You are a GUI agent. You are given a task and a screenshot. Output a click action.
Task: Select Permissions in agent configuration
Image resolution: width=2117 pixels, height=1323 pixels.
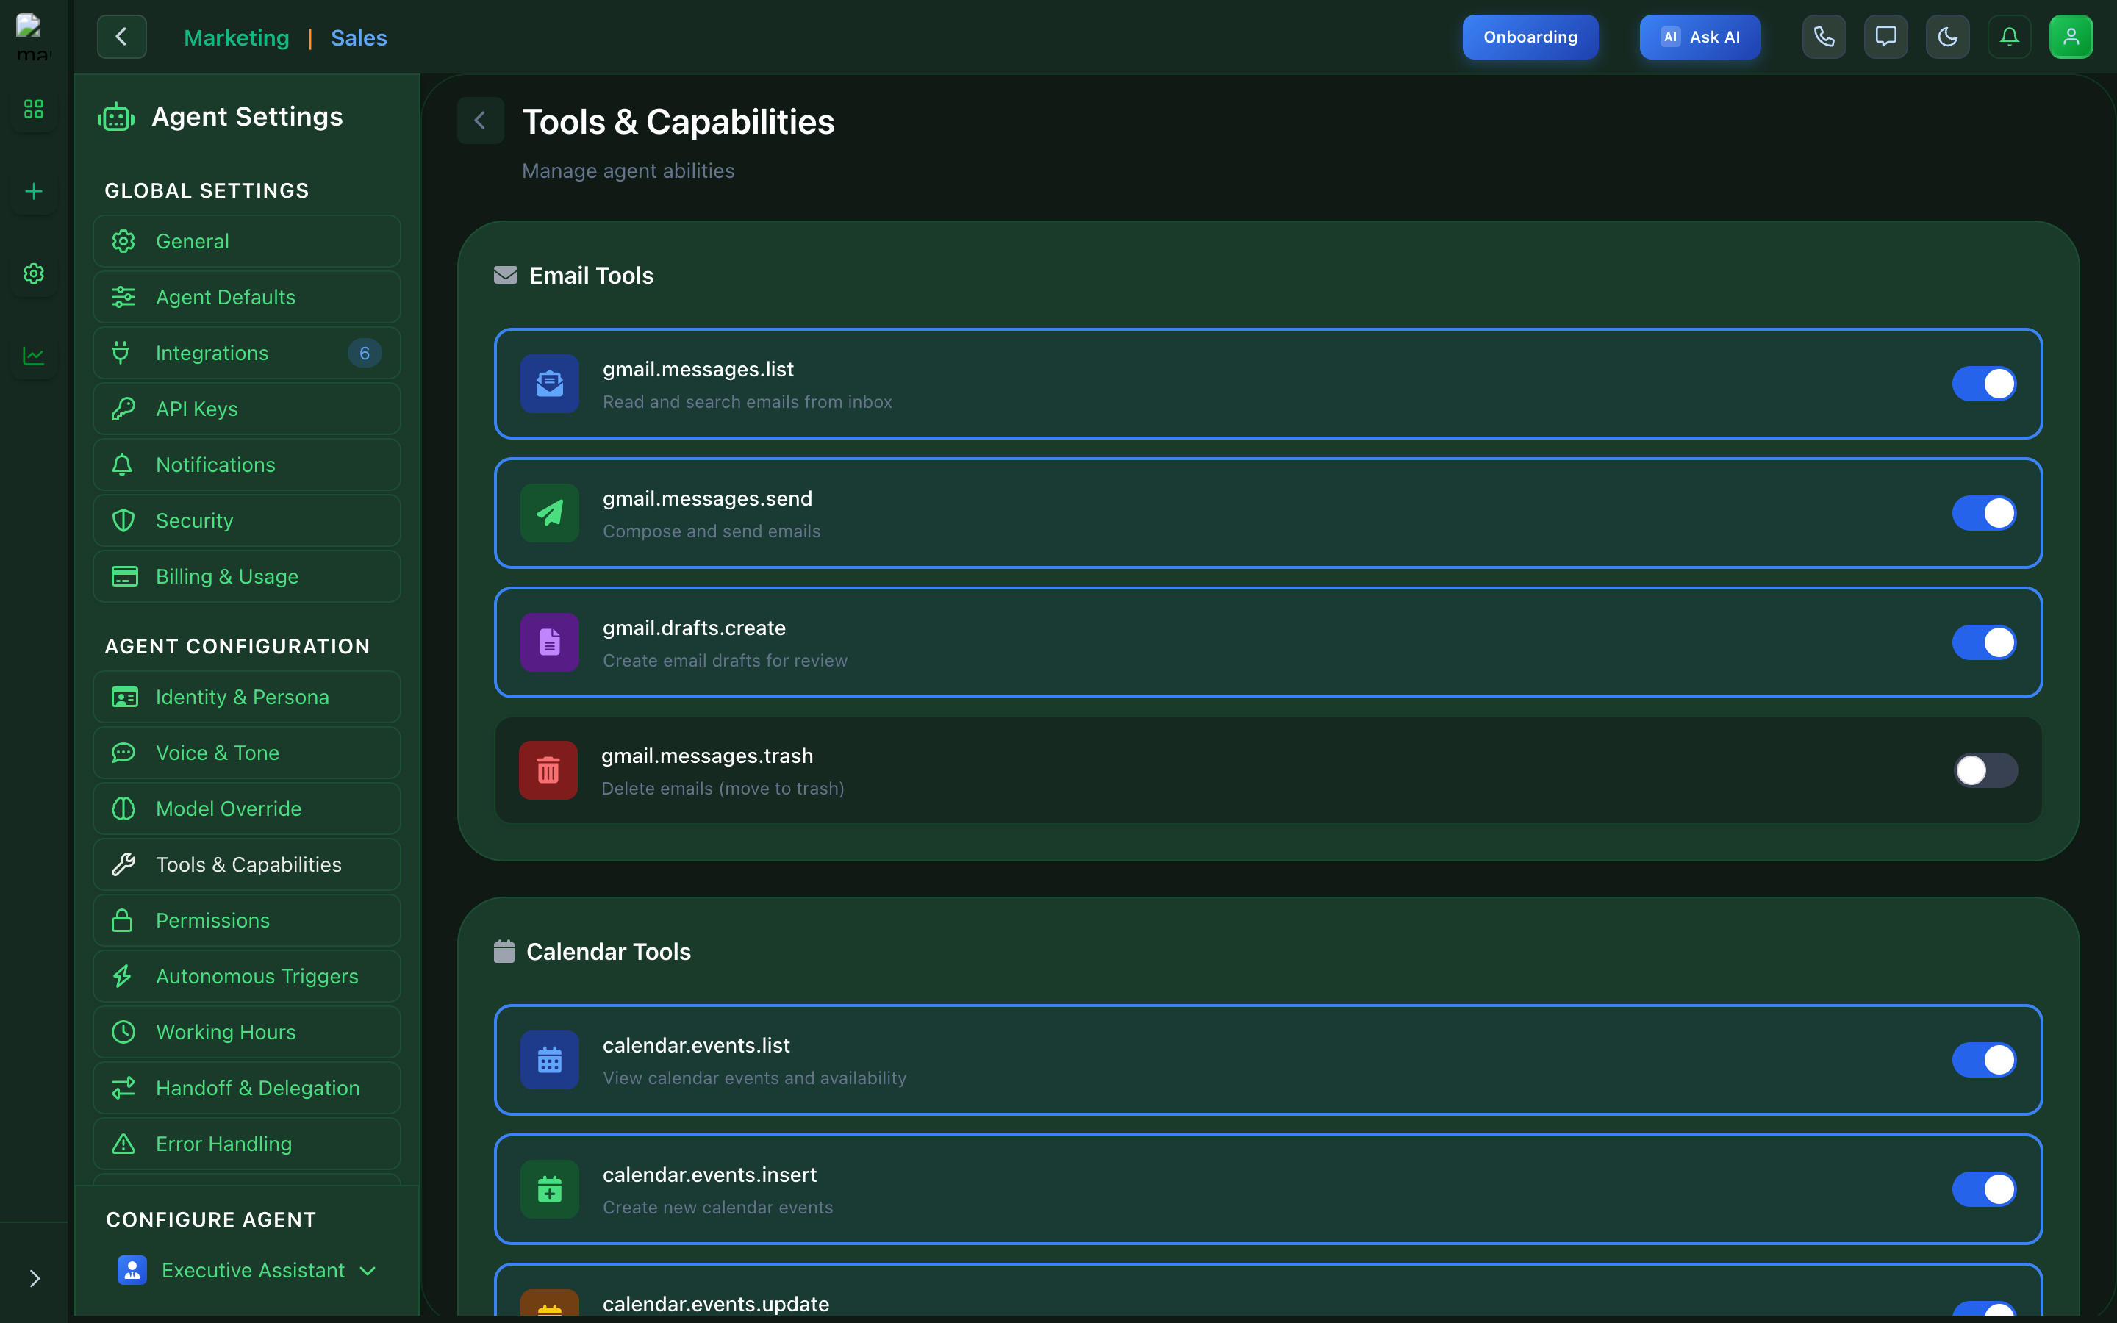pyautogui.click(x=247, y=920)
